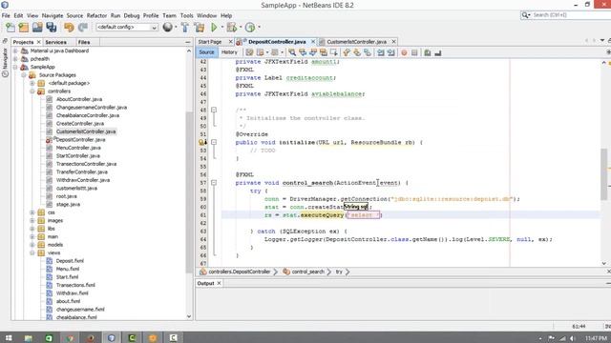The height and width of the screenshot is (343, 611).
Task: Collapse the initialize method code fold
Action: (214, 142)
